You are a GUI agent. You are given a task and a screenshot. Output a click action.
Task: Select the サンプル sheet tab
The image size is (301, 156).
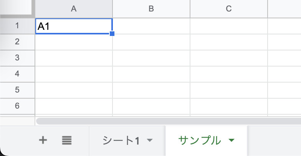(200, 141)
